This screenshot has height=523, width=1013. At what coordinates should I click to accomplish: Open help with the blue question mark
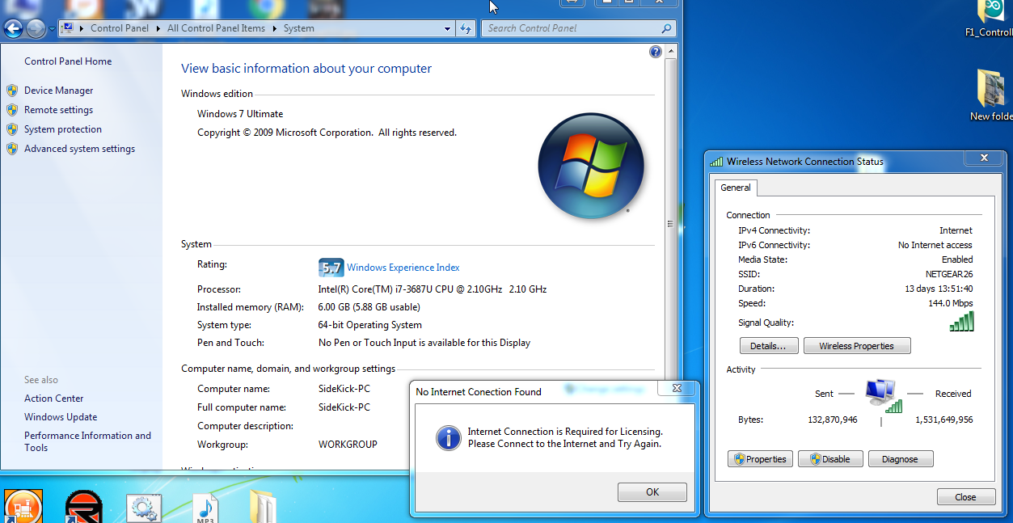pos(656,52)
